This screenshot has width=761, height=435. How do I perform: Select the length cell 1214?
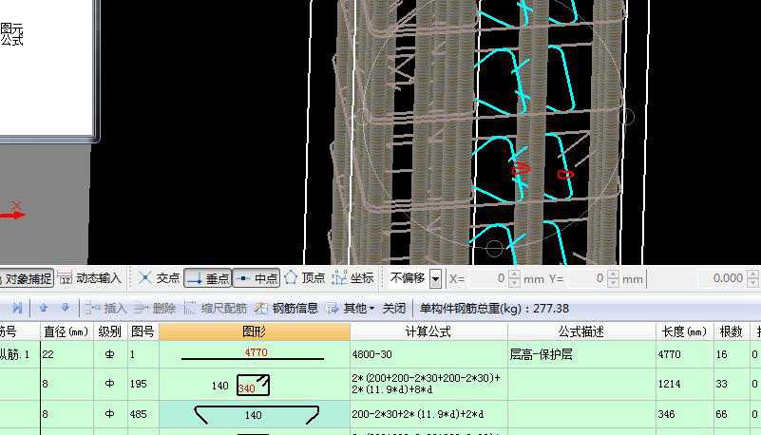pos(684,384)
